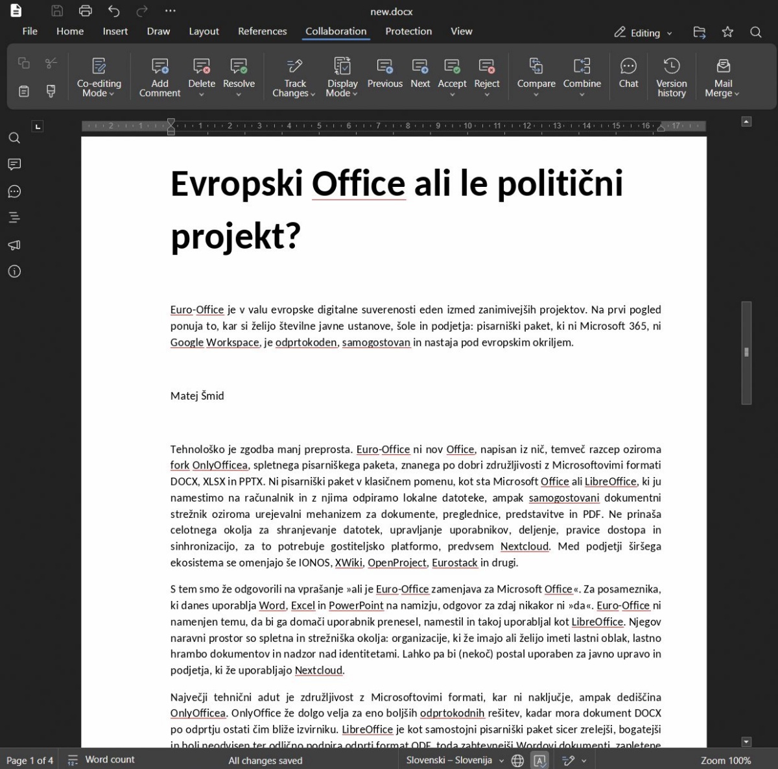
Task: Open the Search icon in left sidebar
Action: click(x=14, y=138)
